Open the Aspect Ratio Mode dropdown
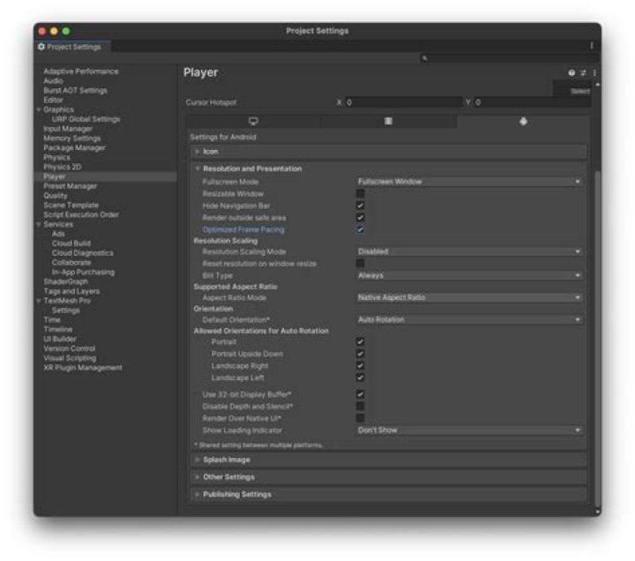Screen dimensions: 635x561 (469, 298)
